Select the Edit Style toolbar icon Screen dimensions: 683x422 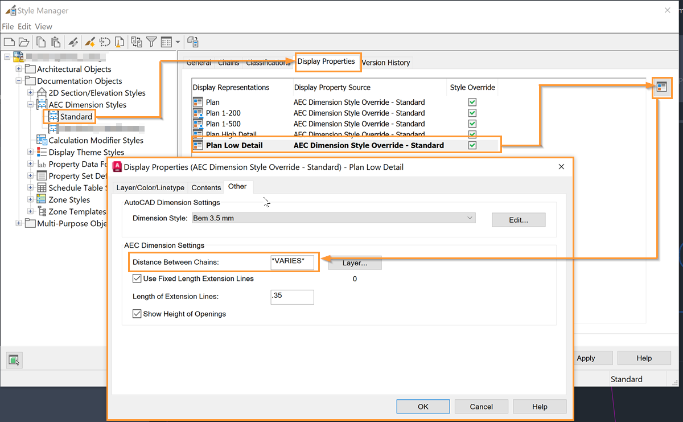(73, 42)
